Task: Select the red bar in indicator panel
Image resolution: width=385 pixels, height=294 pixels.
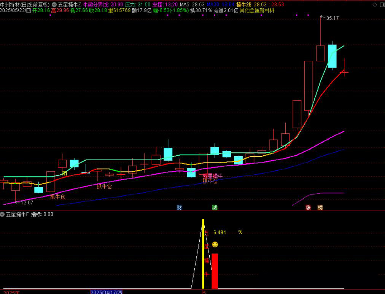Action: (215, 271)
